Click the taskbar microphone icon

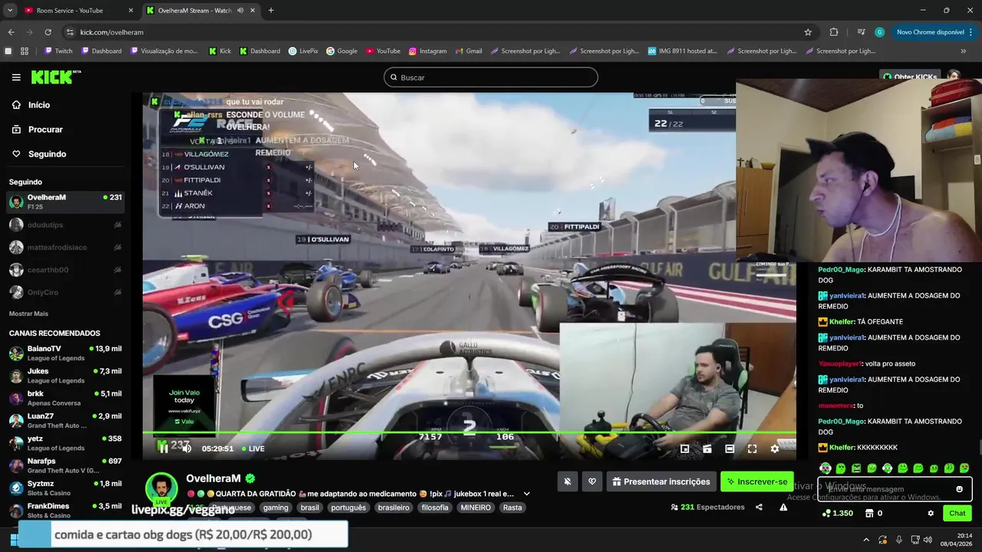[x=899, y=540]
